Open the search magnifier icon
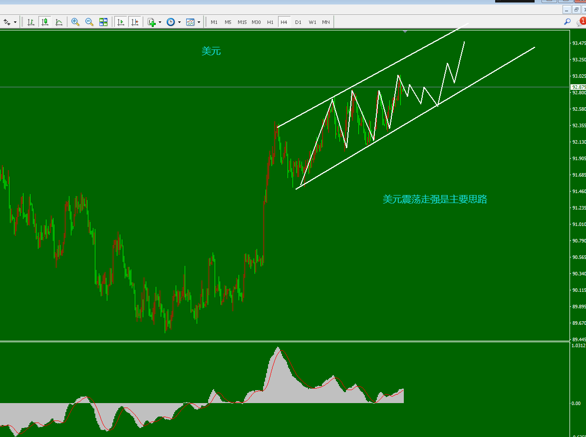586x437 pixels. pyautogui.click(x=568, y=21)
